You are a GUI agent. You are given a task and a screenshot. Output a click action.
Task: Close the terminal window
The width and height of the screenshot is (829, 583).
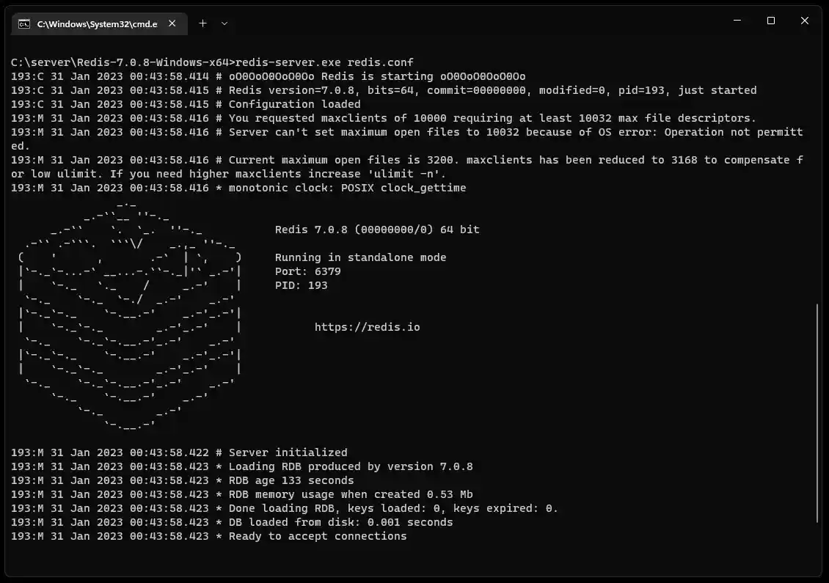[x=804, y=21]
